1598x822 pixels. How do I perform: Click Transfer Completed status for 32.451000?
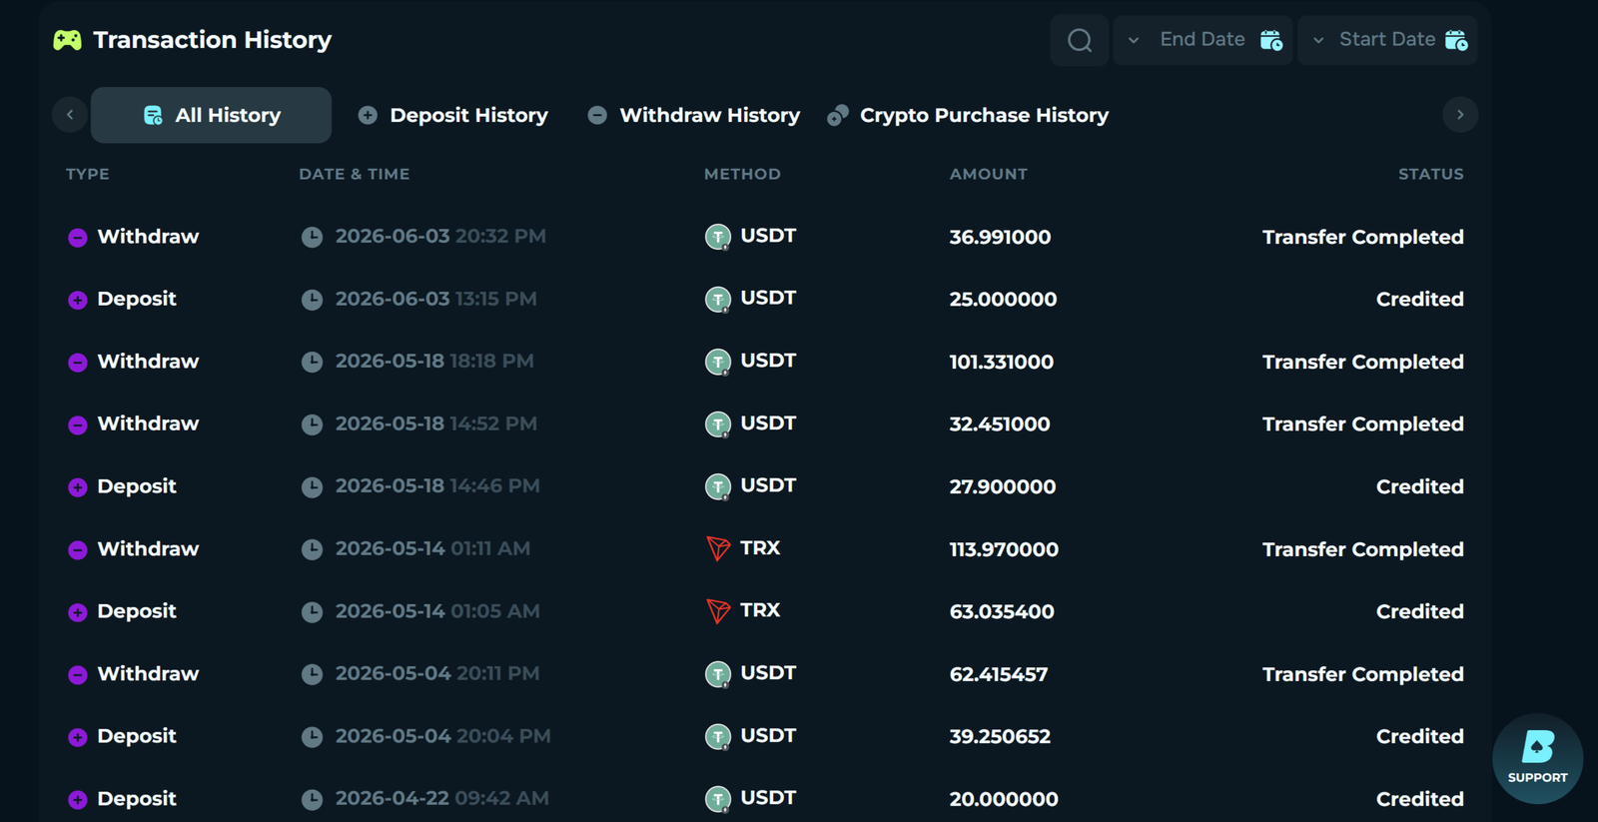[1363, 423]
